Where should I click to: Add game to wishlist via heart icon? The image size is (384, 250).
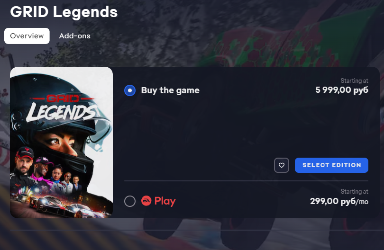(x=282, y=165)
